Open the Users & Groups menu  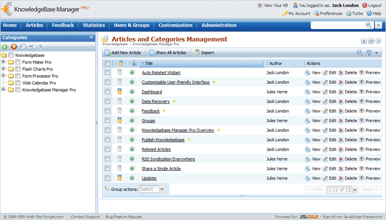pyautogui.click(x=132, y=25)
